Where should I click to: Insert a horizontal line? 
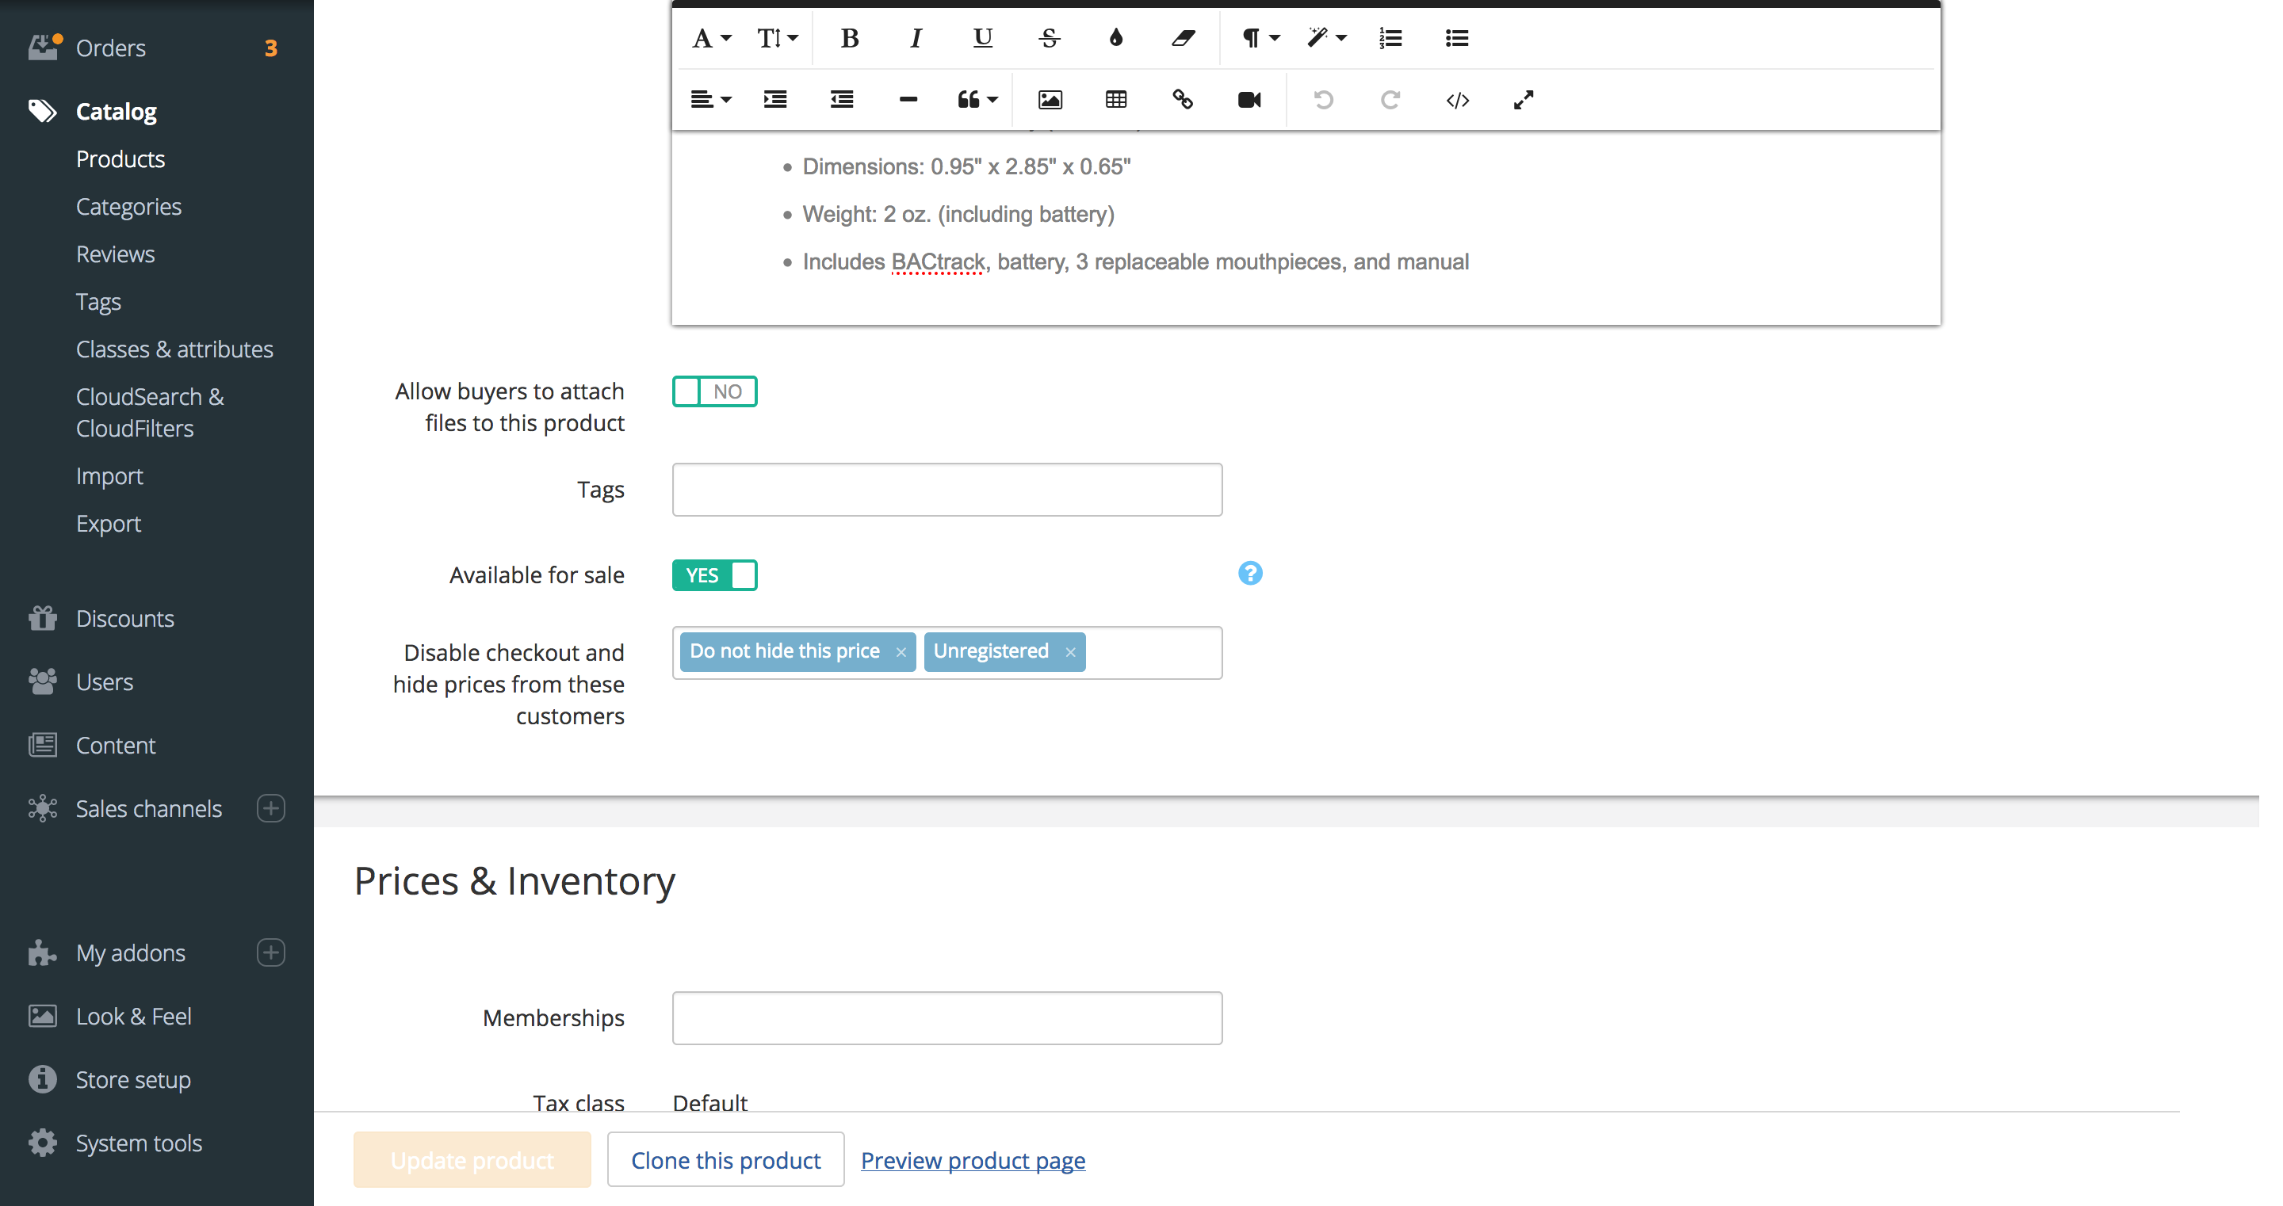point(908,99)
